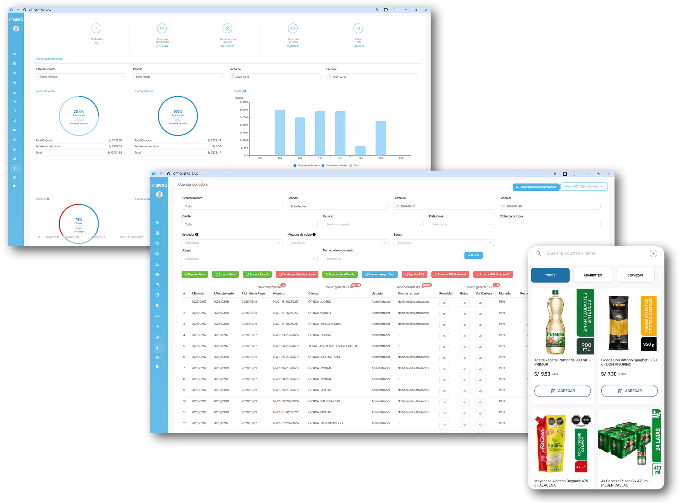
Task: Click Cobrar múltiples comprobantes button
Action: click(536, 187)
